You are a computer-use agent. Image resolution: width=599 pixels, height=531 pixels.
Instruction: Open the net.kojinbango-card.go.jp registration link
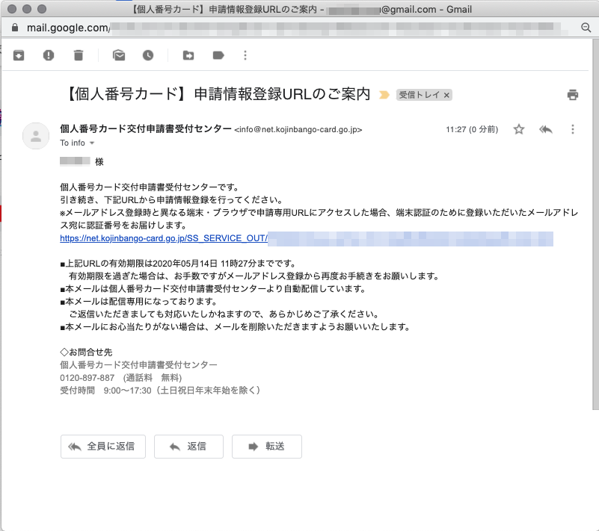coord(163,239)
